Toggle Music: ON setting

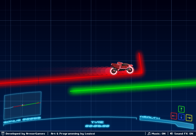[157, 134]
